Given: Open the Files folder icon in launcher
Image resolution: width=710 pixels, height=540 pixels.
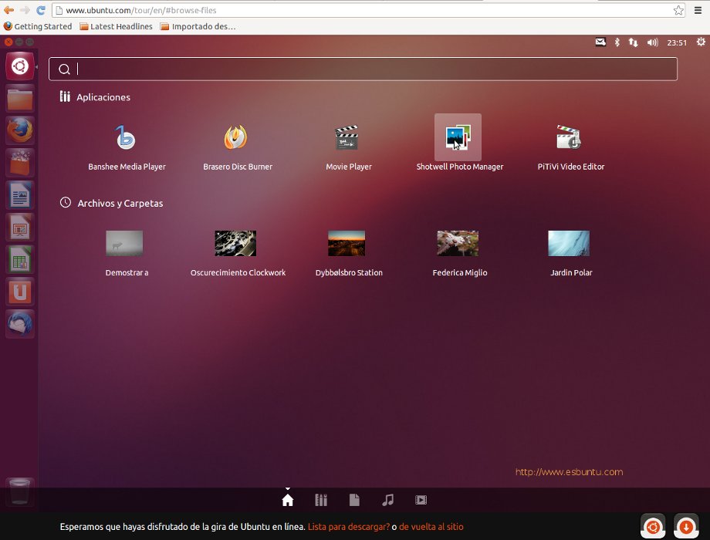Looking at the screenshot, I should click(20, 99).
